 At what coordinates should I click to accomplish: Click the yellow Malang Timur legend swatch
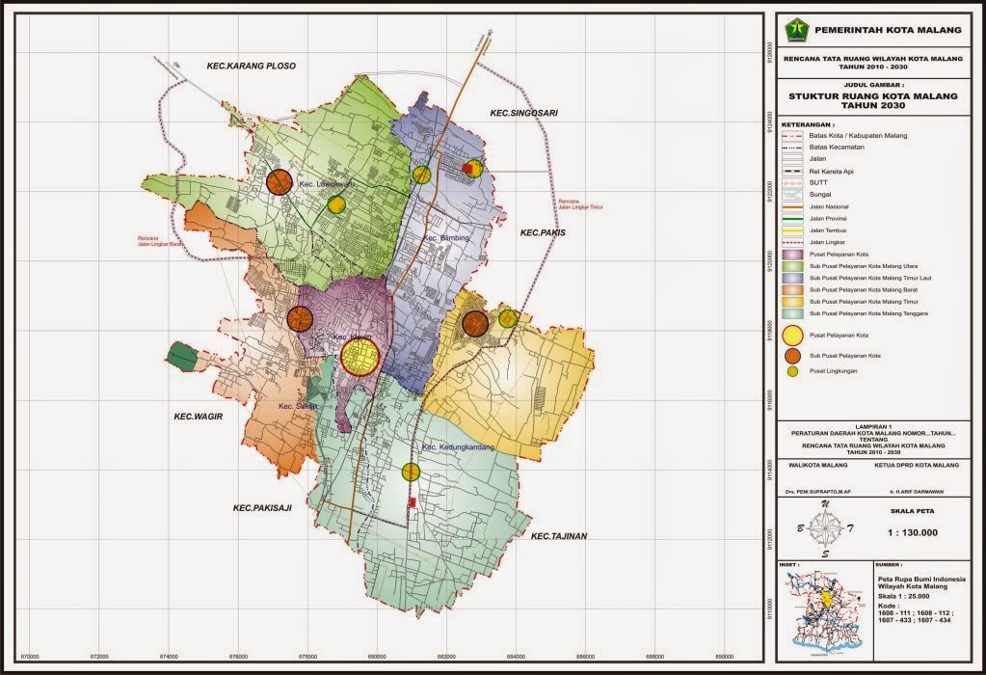pos(792,302)
